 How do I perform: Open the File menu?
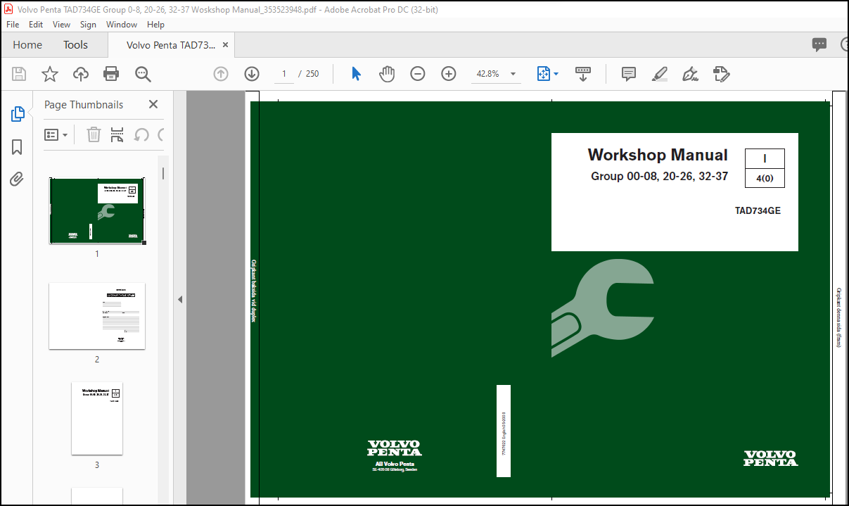tap(13, 24)
